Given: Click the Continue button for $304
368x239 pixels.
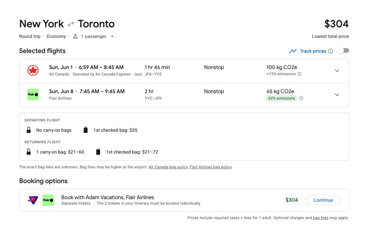Looking at the screenshot, I should pyautogui.click(x=323, y=200).
